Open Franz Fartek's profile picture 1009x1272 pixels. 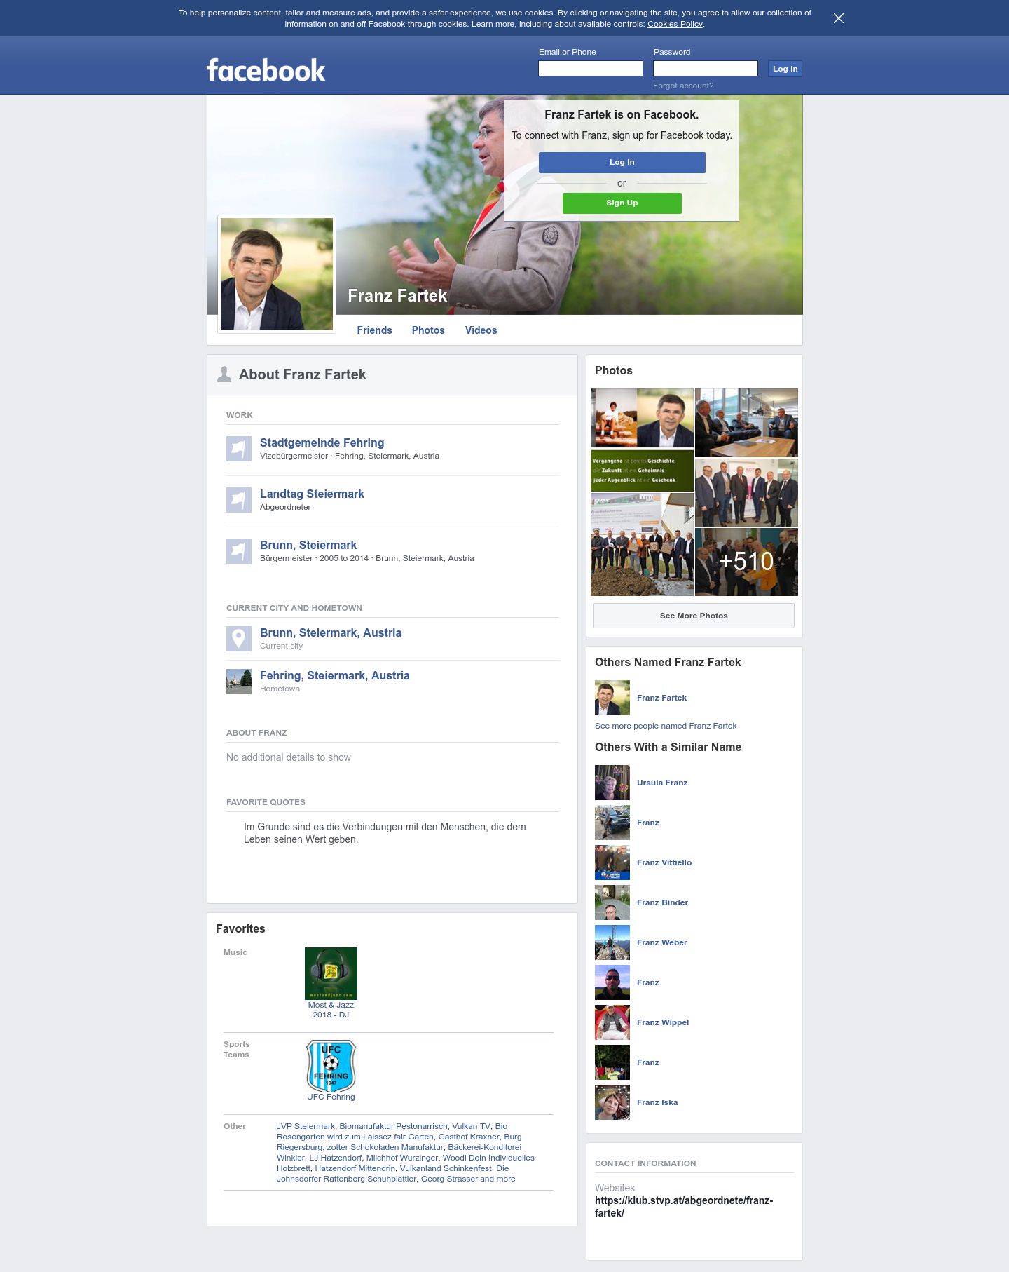point(277,274)
